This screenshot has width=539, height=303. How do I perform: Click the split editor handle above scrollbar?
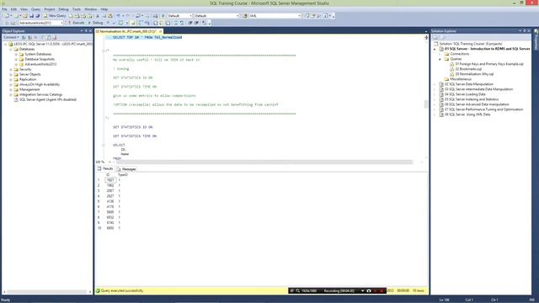click(x=426, y=37)
